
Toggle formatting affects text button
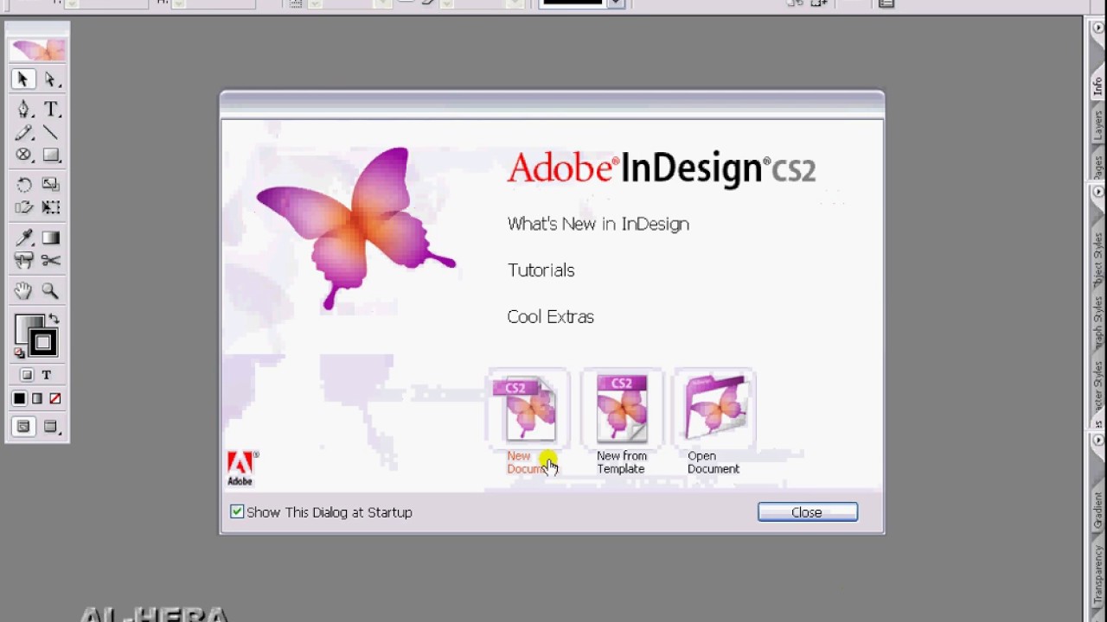[47, 375]
